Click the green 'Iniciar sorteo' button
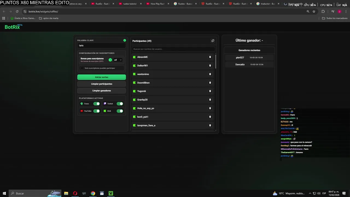 102,77
